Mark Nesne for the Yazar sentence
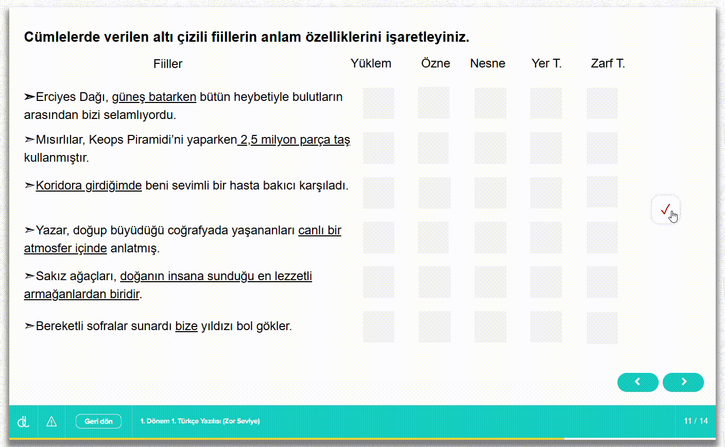 pyautogui.click(x=490, y=237)
